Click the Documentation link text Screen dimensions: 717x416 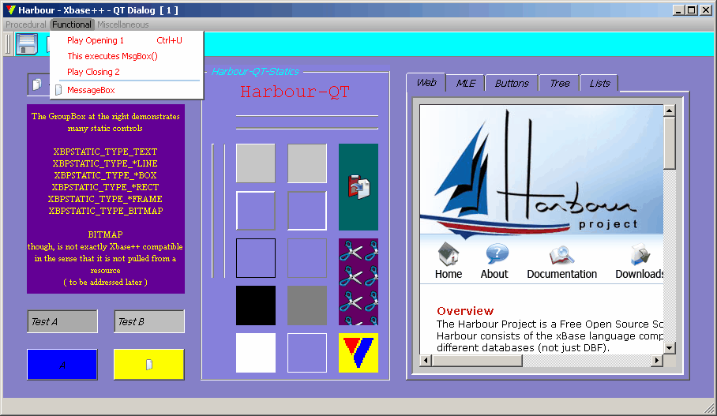point(562,274)
